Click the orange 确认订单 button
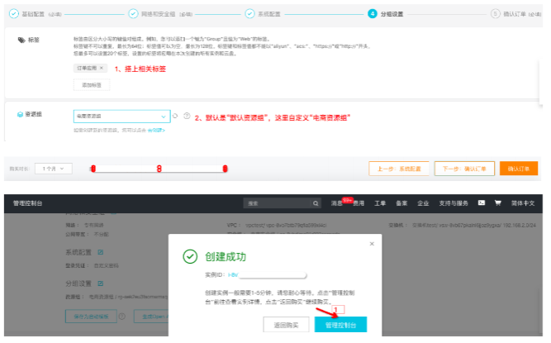 pos(519,169)
